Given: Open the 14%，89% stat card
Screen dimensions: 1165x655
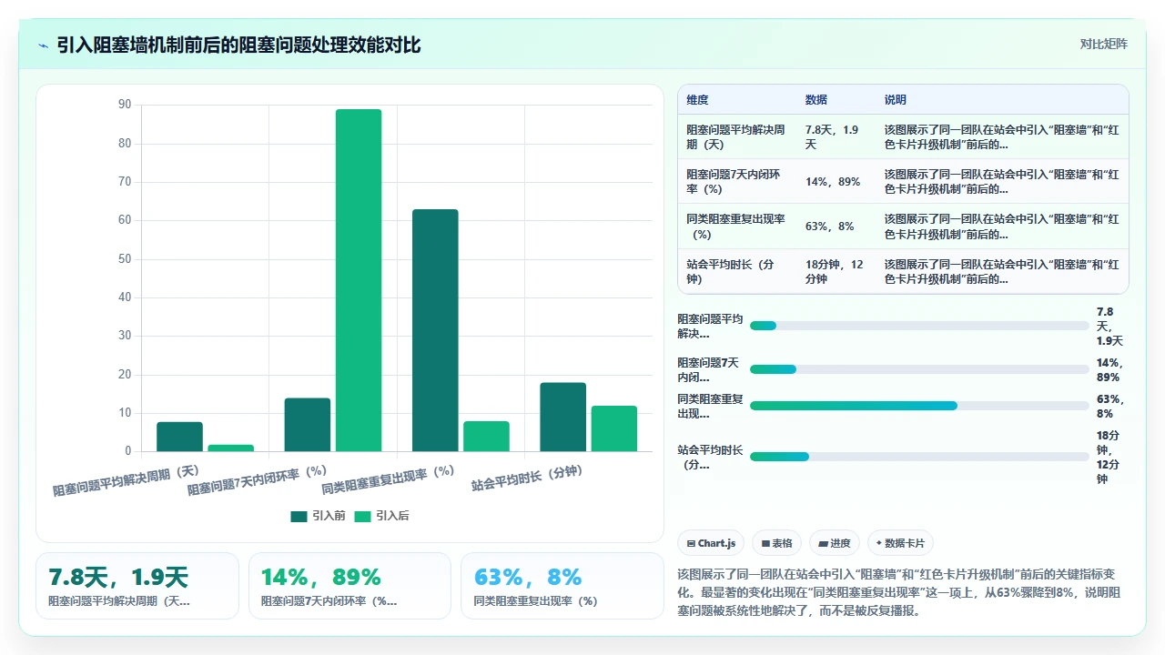Looking at the screenshot, I should tap(349, 586).
